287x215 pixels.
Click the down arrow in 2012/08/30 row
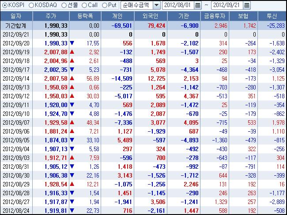(x=72, y=175)
